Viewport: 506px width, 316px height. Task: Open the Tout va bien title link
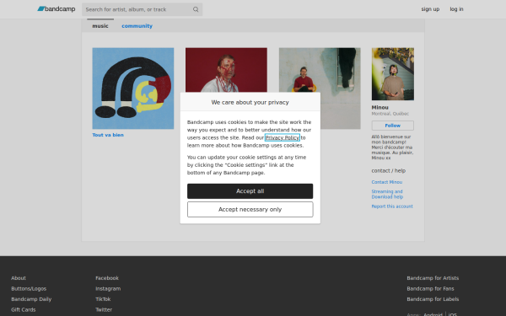coord(108,135)
